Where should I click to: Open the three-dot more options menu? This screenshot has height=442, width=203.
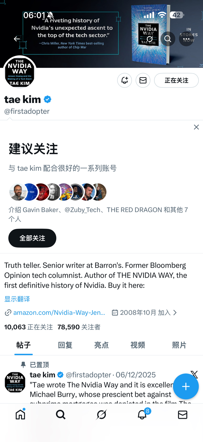tap(186, 39)
